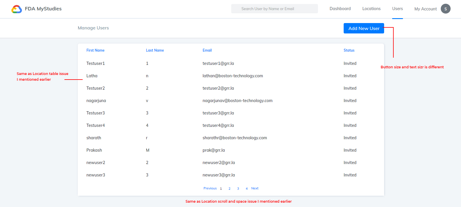Click Invited status for Latha
Image resolution: width=461 pixels, height=207 pixels.
point(350,76)
